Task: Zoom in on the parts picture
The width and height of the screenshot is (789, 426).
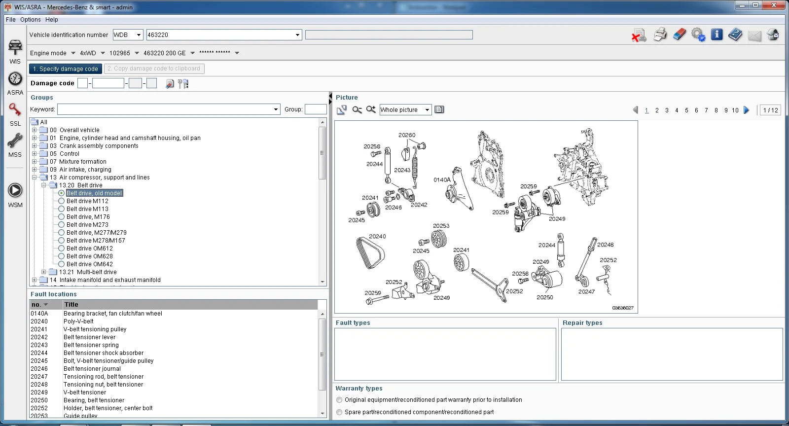Action: point(371,109)
